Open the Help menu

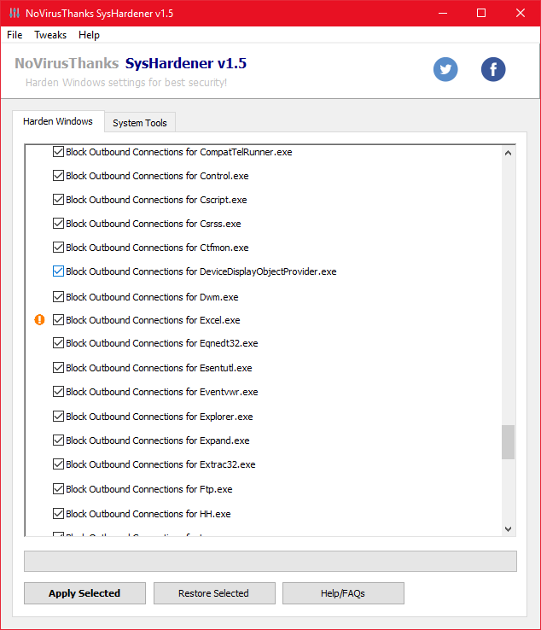click(89, 35)
